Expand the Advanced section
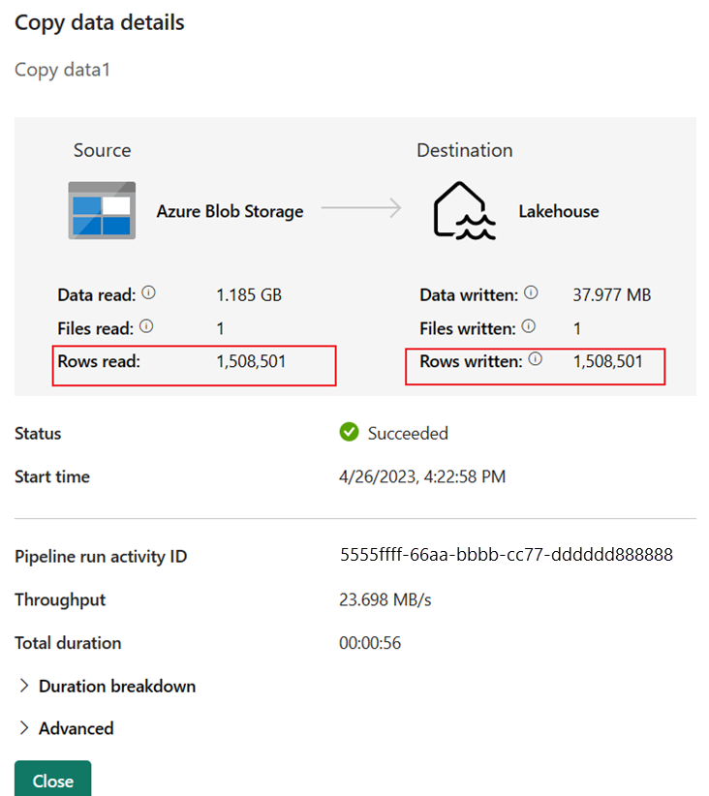This screenshot has height=796, width=709. [x=66, y=728]
